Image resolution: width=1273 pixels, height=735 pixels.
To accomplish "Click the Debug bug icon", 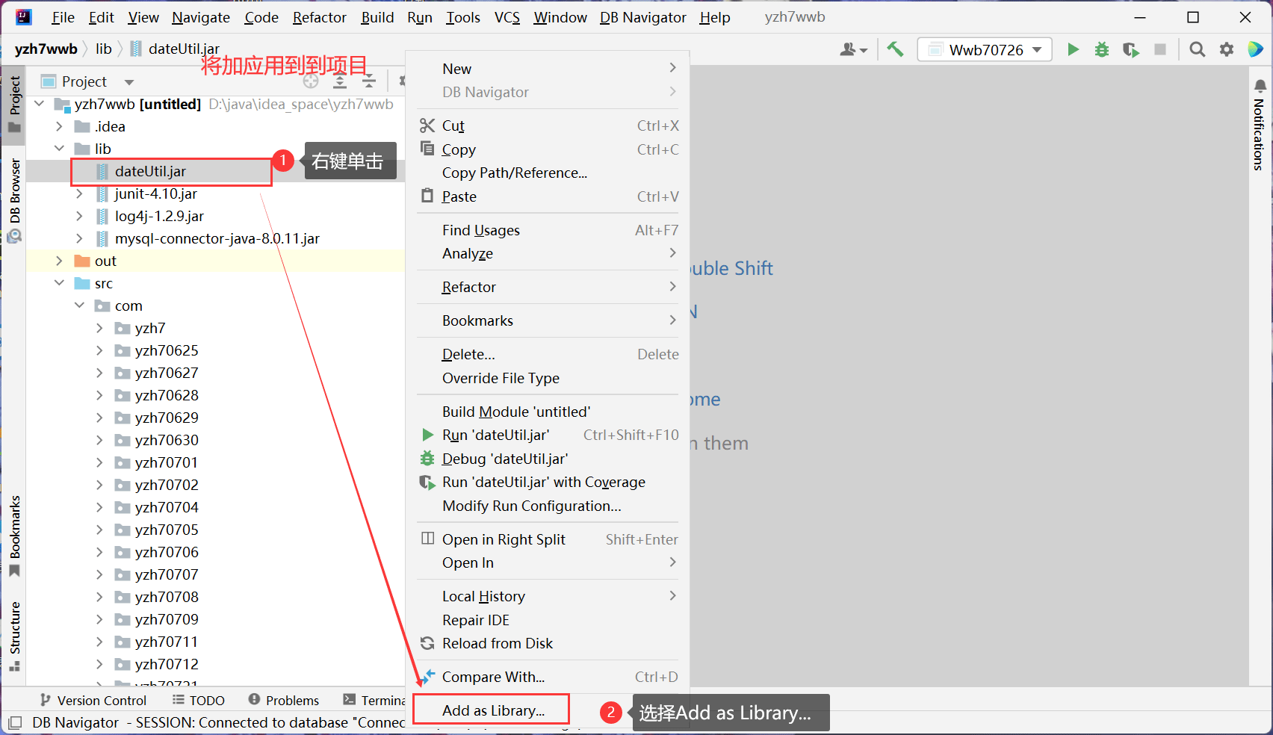I will pos(1102,49).
